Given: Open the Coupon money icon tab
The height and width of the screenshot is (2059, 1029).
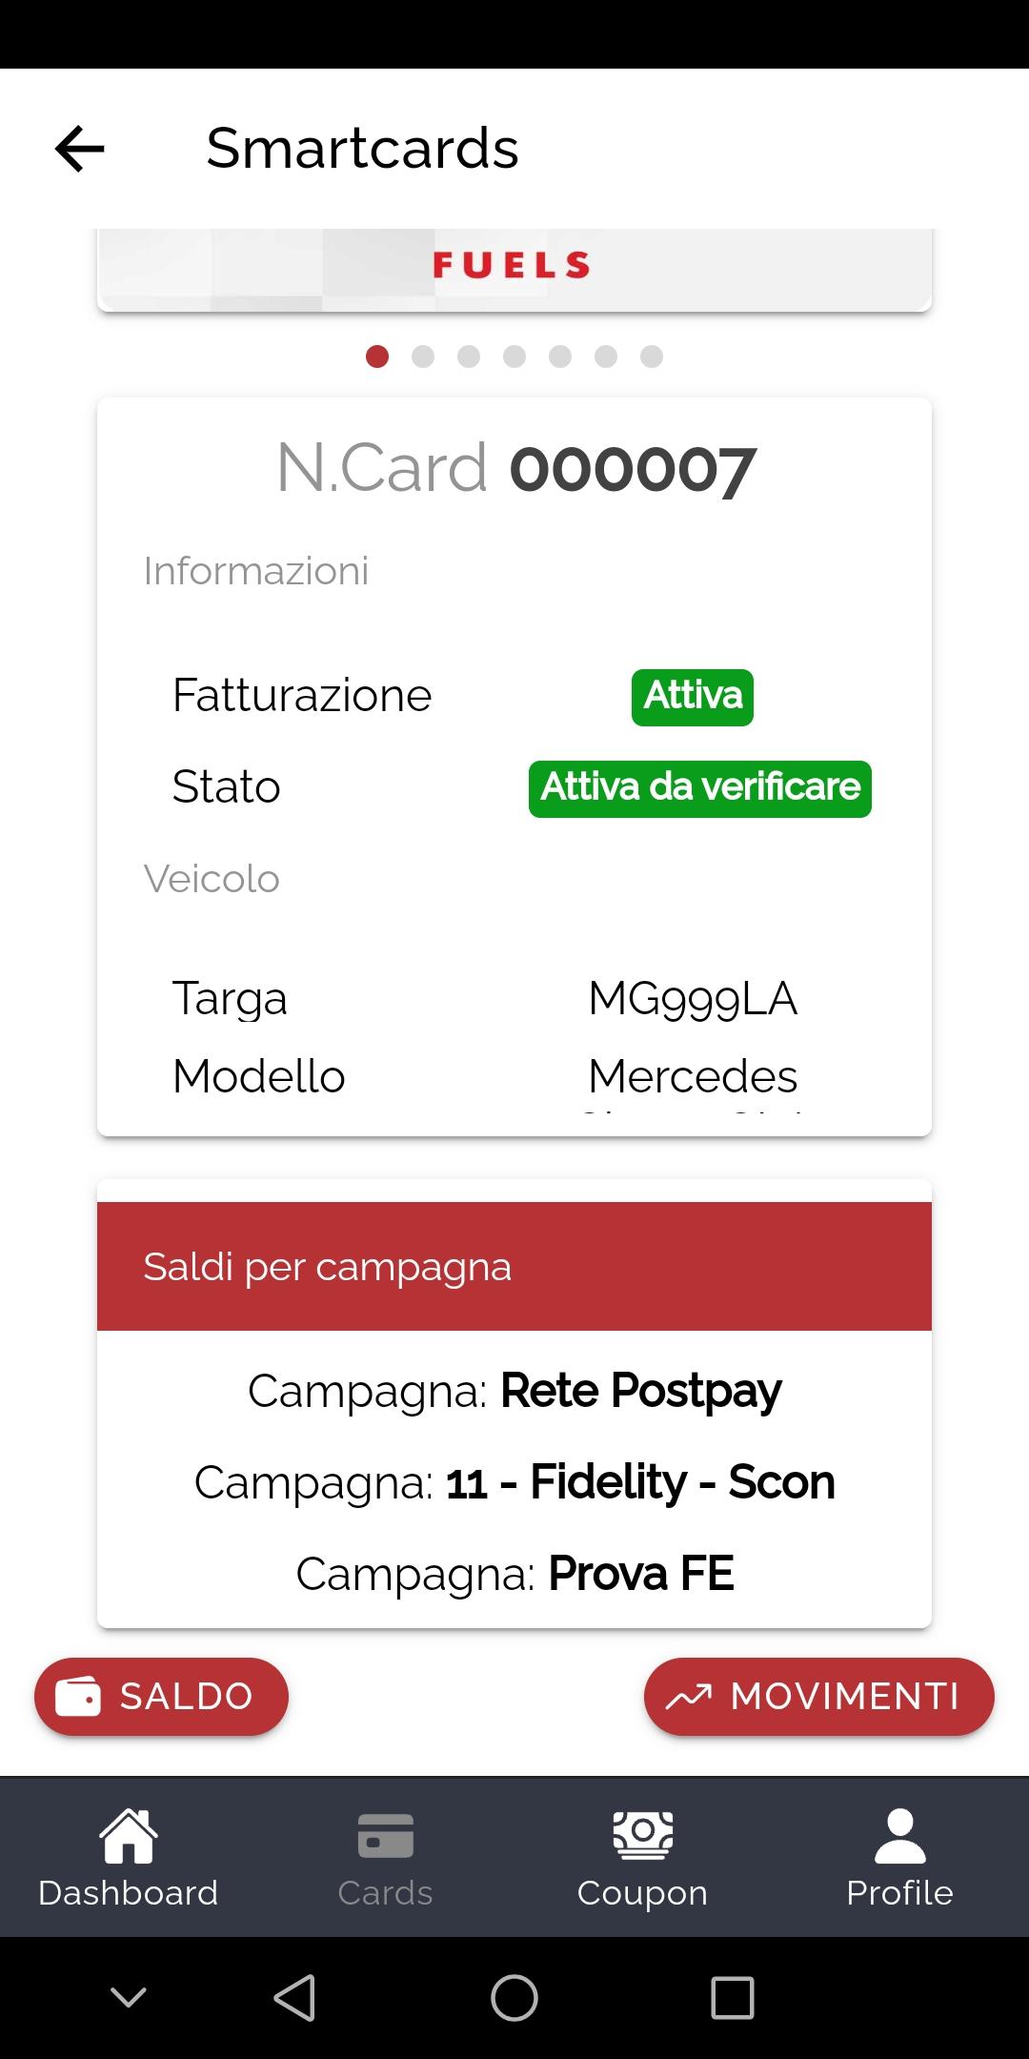Looking at the screenshot, I should pyautogui.click(x=642, y=1857).
